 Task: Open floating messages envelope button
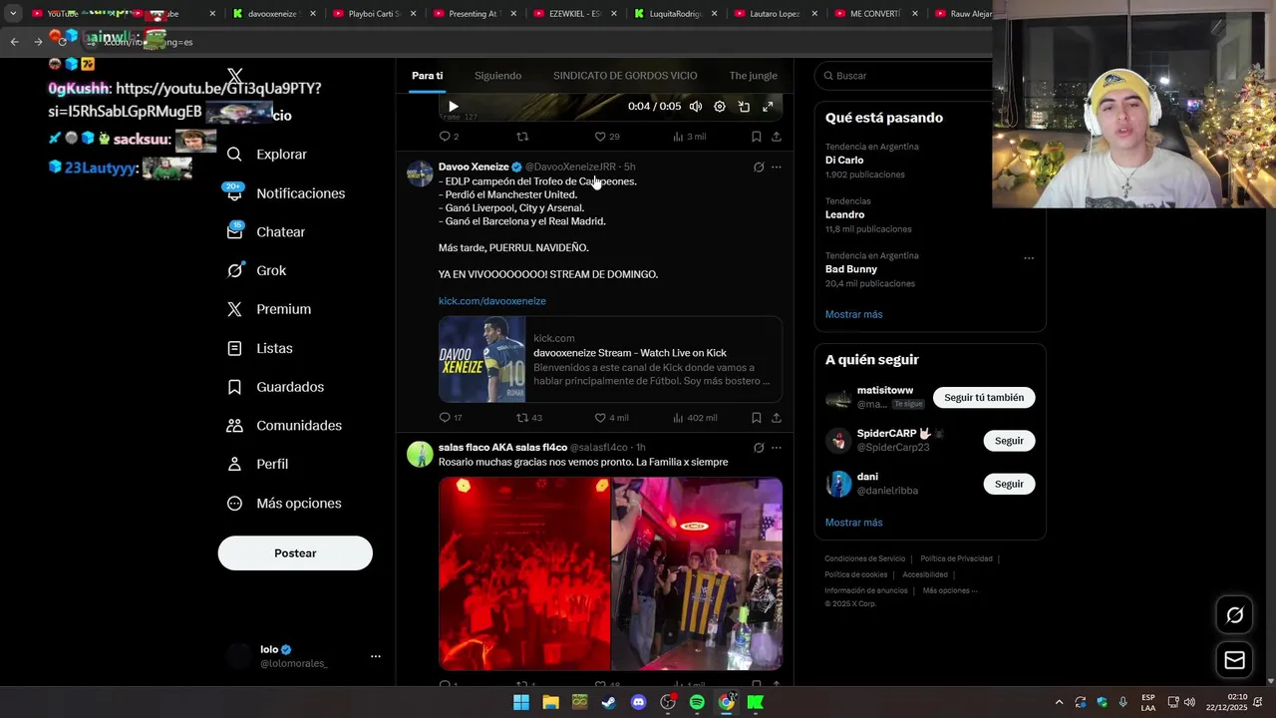click(1234, 660)
